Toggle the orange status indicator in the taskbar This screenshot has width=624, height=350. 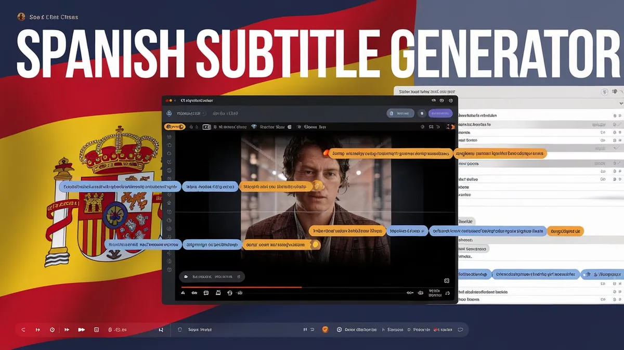[325, 329]
